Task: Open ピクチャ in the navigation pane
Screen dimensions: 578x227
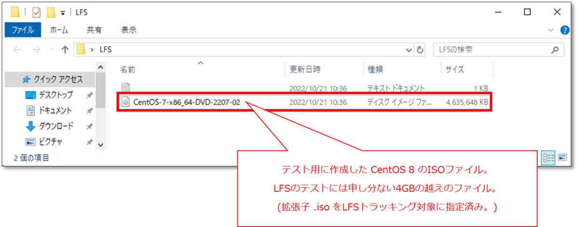Action: click(x=50, y=142)
